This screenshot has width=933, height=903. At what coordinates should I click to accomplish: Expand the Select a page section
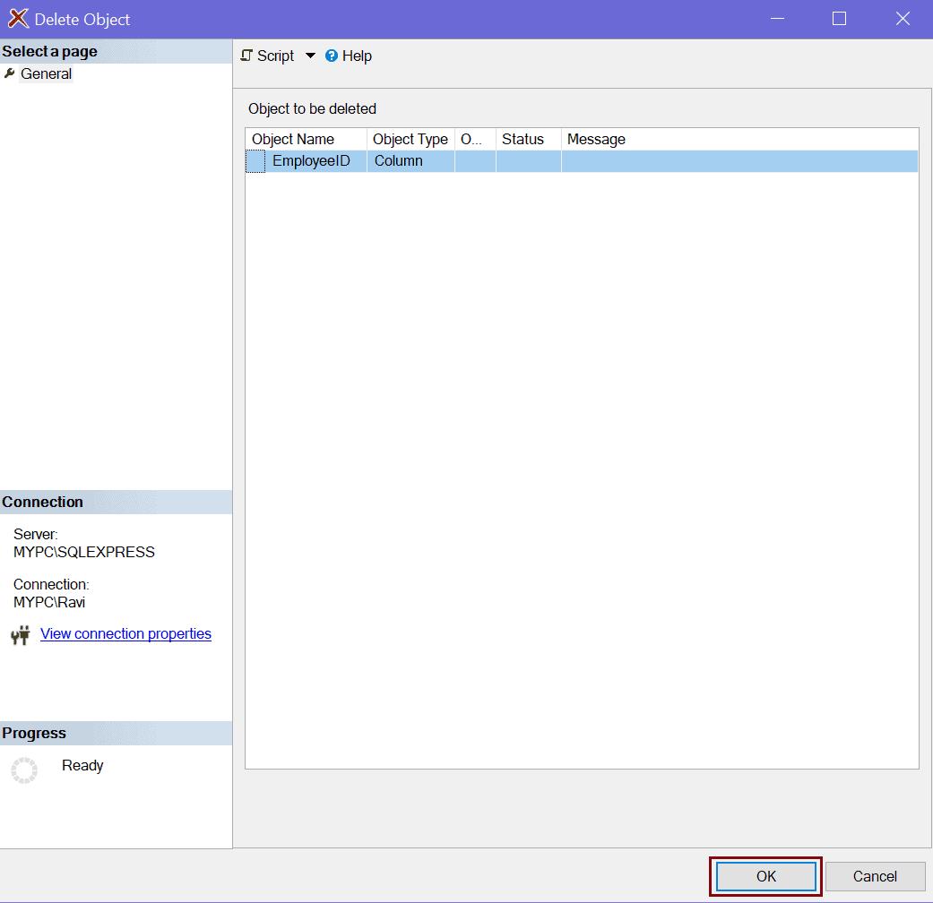tap(49, 51)
